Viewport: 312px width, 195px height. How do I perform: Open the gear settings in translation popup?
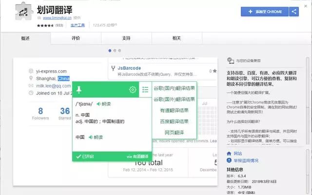tap(133, 90)
